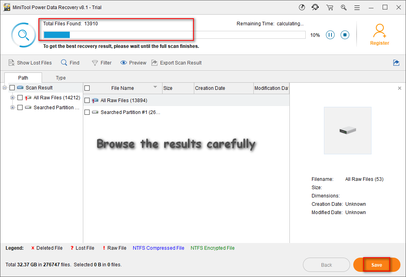Click the Back button

click(326, 265)
